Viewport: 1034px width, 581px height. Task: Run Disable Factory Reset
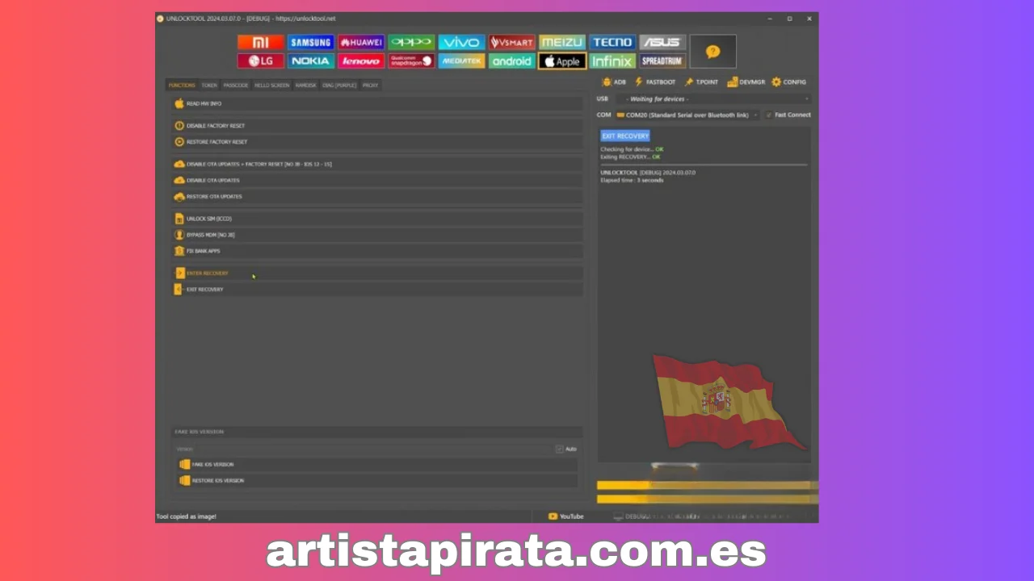click(x=377, y=126)
